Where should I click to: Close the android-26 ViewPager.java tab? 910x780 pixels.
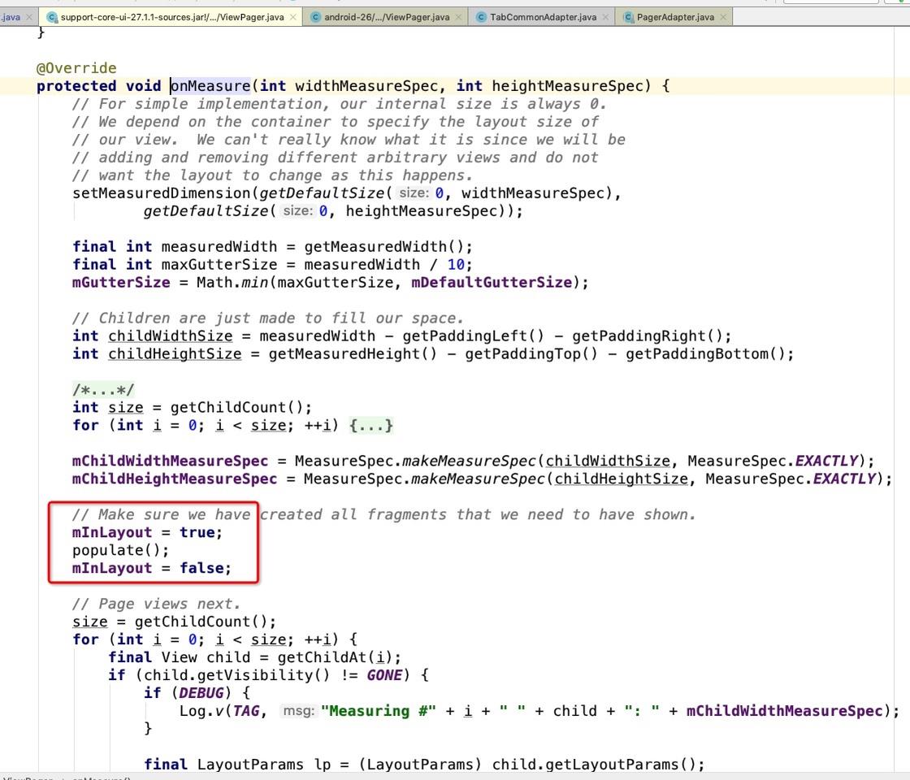(458, 17)
